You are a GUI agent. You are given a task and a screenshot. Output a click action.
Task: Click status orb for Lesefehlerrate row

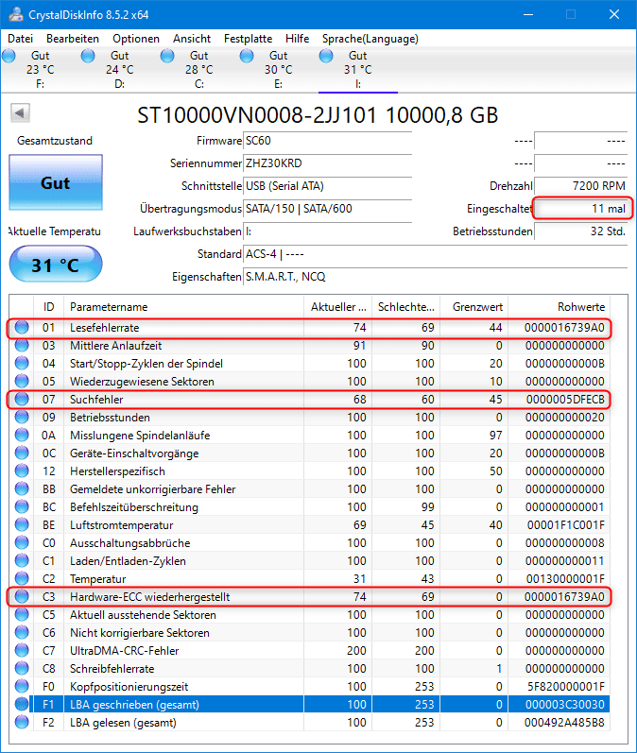[x=22, y=327]
